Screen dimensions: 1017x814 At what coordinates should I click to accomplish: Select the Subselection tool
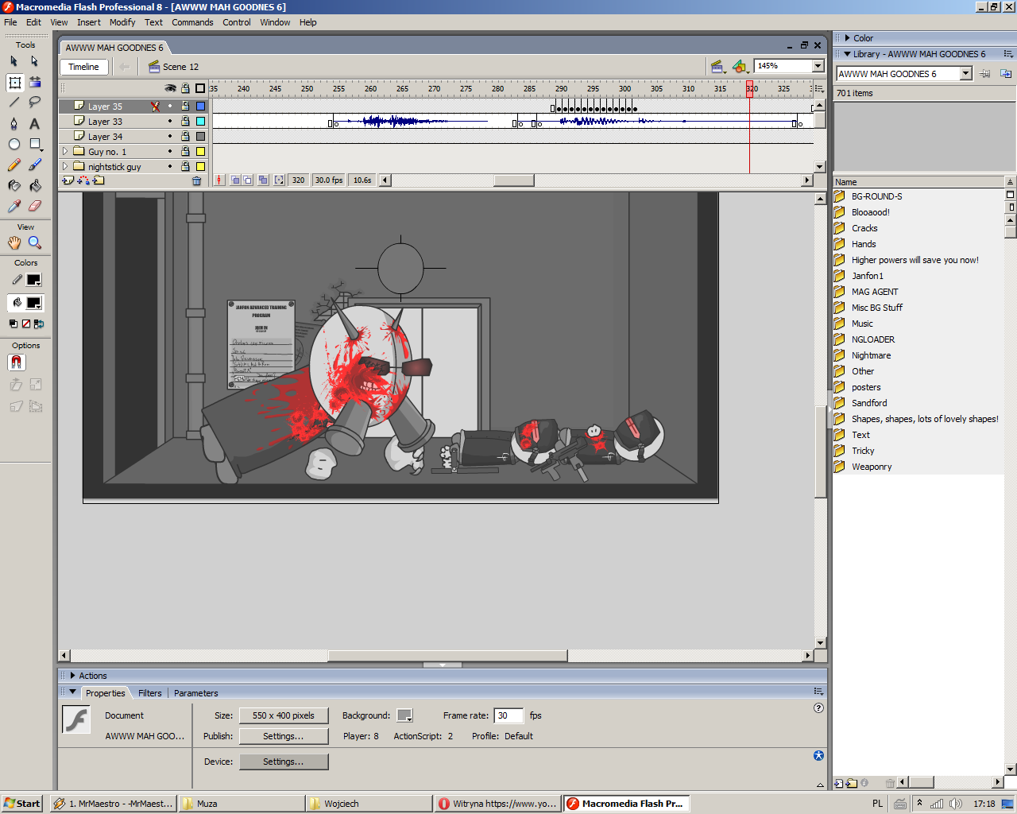35,61
